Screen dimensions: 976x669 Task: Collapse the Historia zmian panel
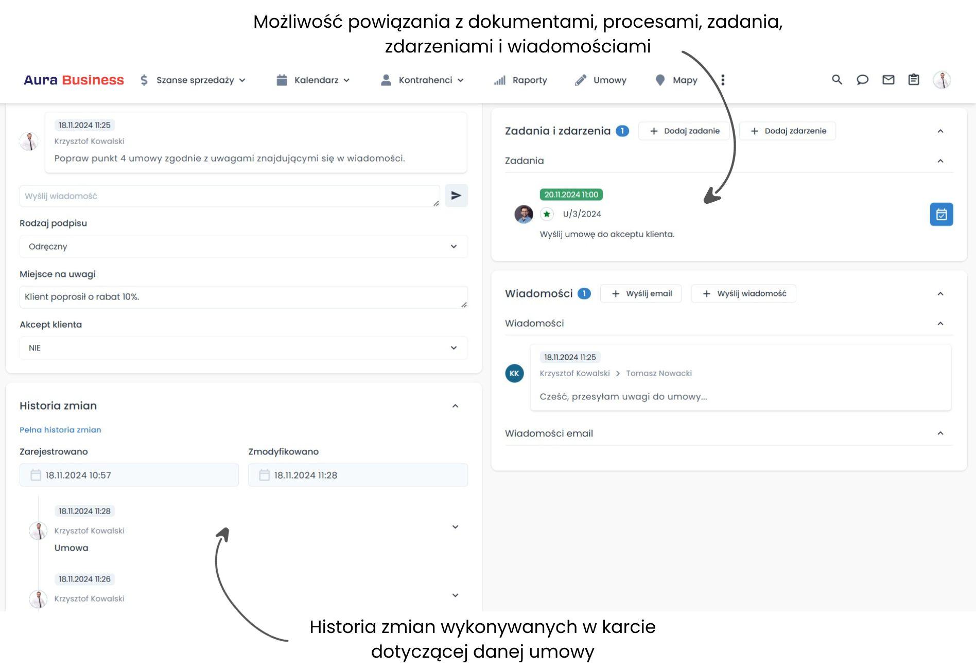click(x=455, y=407)
